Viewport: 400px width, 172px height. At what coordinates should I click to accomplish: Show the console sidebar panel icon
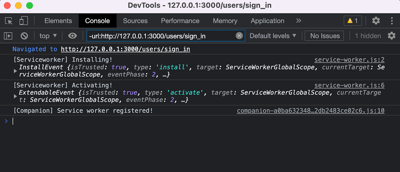[x=9, y=36]
